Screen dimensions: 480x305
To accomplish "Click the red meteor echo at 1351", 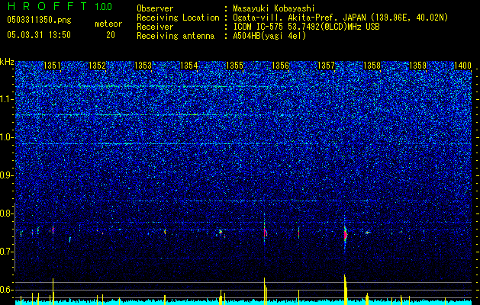I will click(x=53, y=230).
